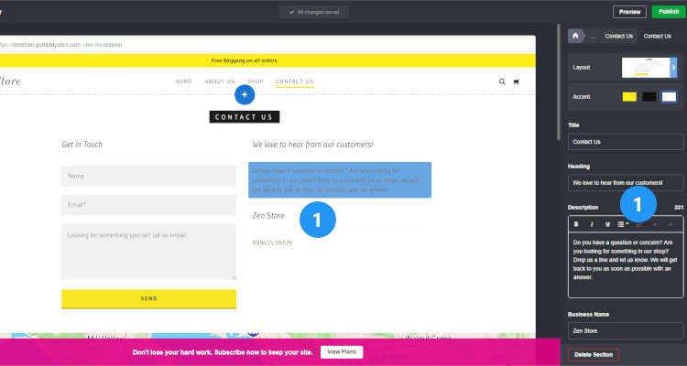Click the Title input field
The height and width of the screenshot is (366, 687).
coord(626,142)
